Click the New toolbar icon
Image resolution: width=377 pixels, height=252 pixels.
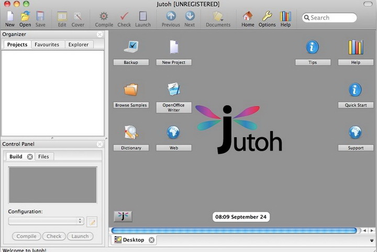(10, 16)
